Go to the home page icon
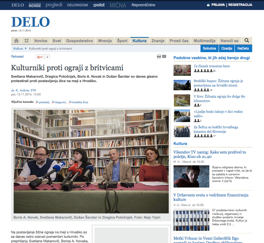This screenshot has width=264, height=243. pos(16,41)
